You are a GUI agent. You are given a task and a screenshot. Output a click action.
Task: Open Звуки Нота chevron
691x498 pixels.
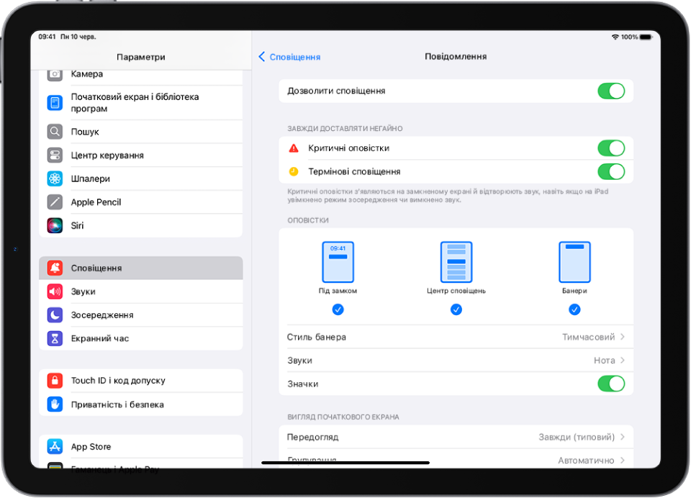(x=623, y=360)
